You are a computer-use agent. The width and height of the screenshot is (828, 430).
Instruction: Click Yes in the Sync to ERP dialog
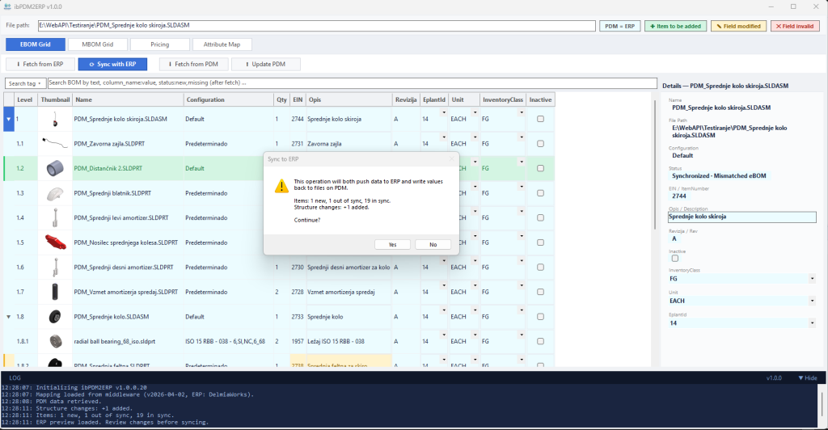[392, 244]
